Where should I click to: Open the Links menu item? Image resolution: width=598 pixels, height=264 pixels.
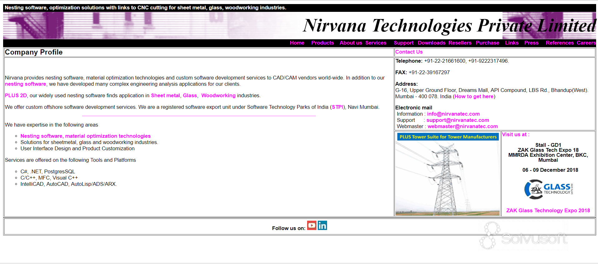512,43
